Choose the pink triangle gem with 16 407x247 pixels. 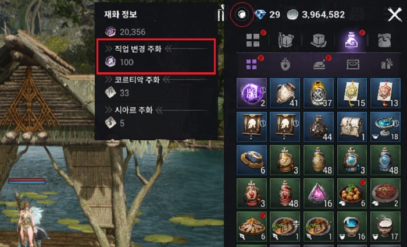coord(318,193)
